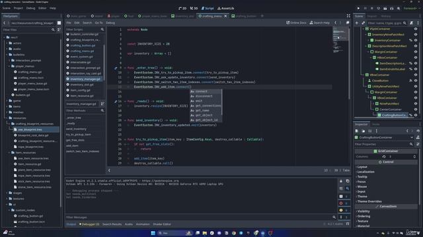The image size is (423, 237).
Task: Collapse the crafting_blueprint_resources folder
Action: coord(9,124)
